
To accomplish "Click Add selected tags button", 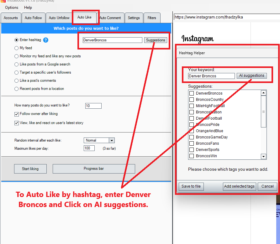I will point(239,187).
